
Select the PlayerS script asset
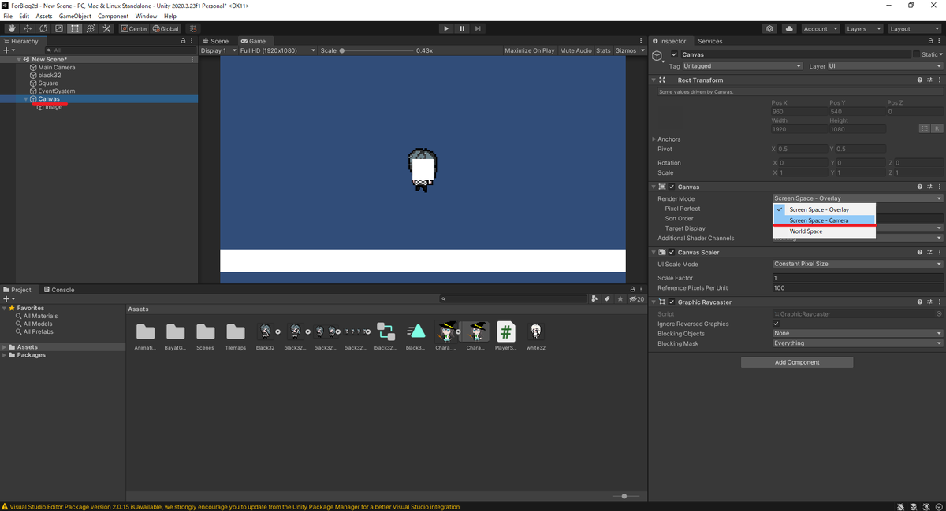(x=505, y=336)
